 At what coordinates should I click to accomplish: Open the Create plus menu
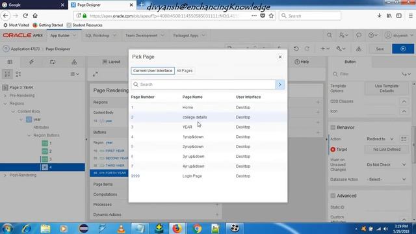pyautogui.click(x=325, y=49)
